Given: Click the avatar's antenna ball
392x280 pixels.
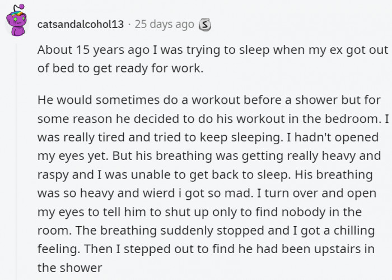Looking at the screenshot, I should point(22,7).
